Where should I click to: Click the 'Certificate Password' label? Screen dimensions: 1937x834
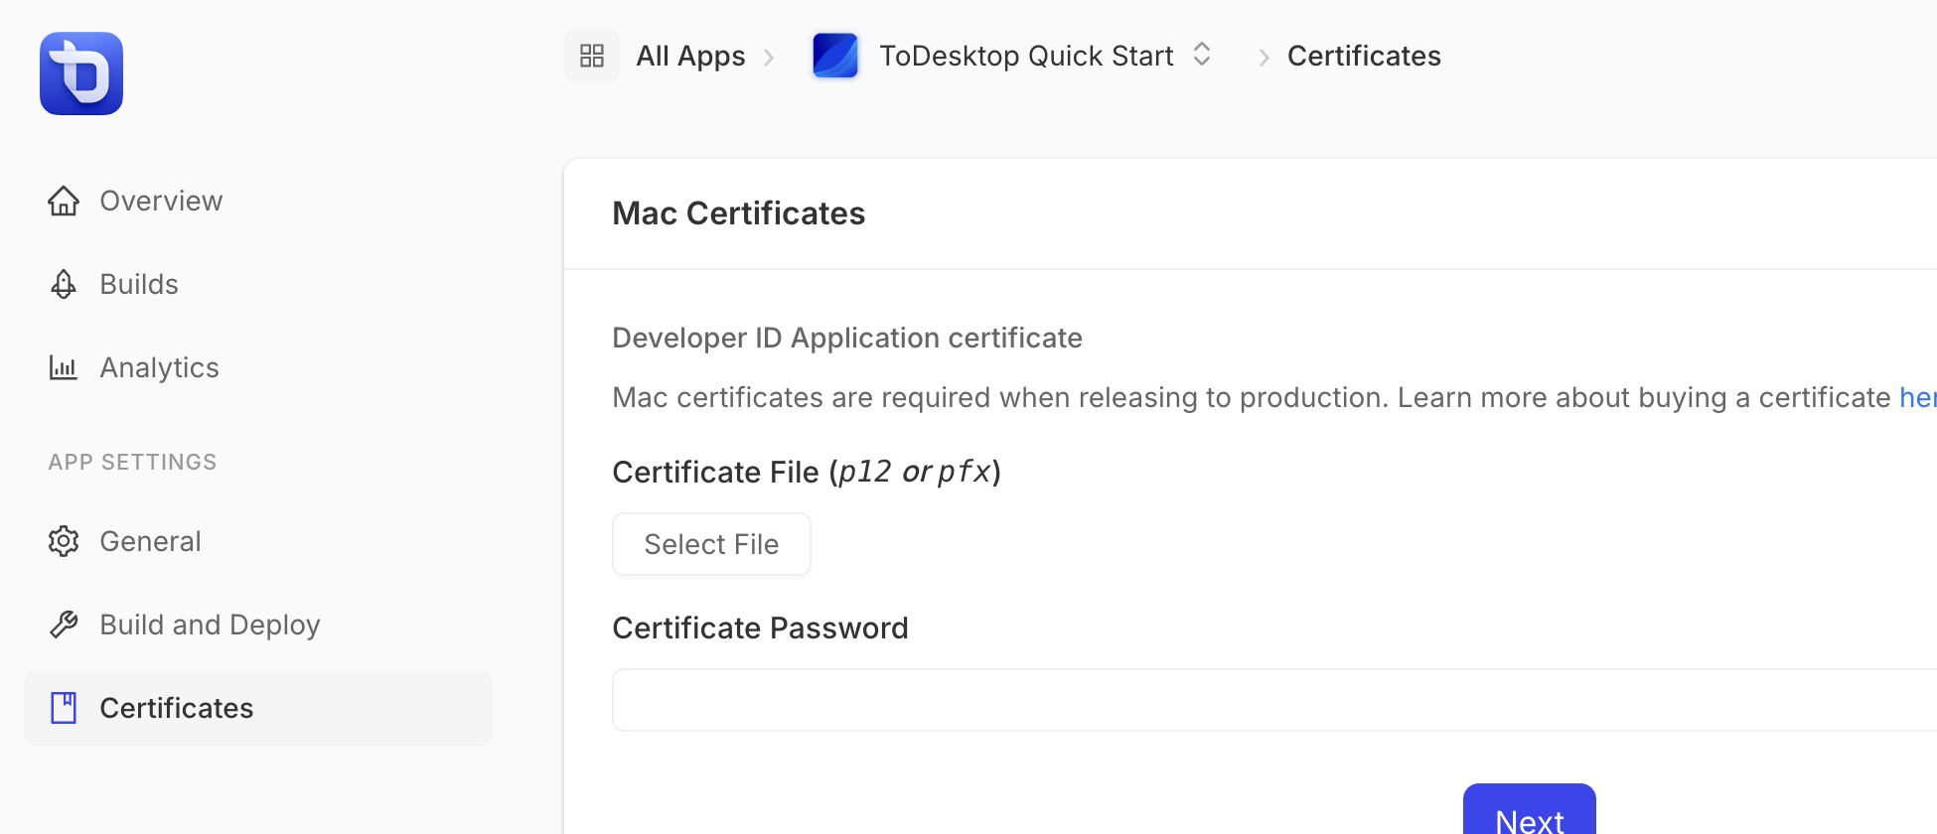[x=760, y=627]
